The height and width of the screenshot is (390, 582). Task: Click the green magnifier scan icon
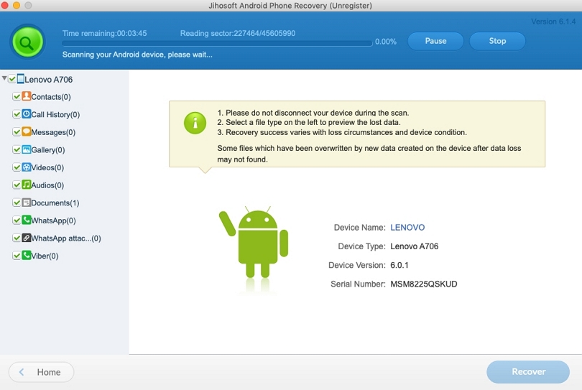(27, 42)
